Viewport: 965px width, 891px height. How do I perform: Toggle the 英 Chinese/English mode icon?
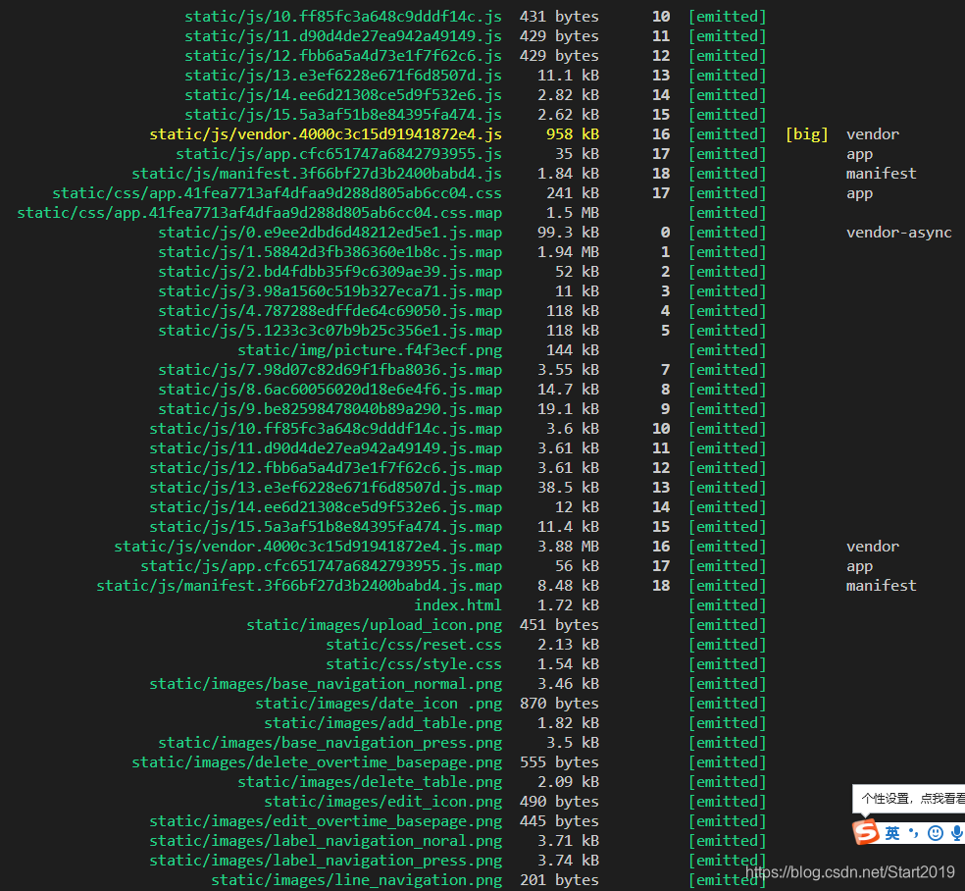(x=892, y=833)
